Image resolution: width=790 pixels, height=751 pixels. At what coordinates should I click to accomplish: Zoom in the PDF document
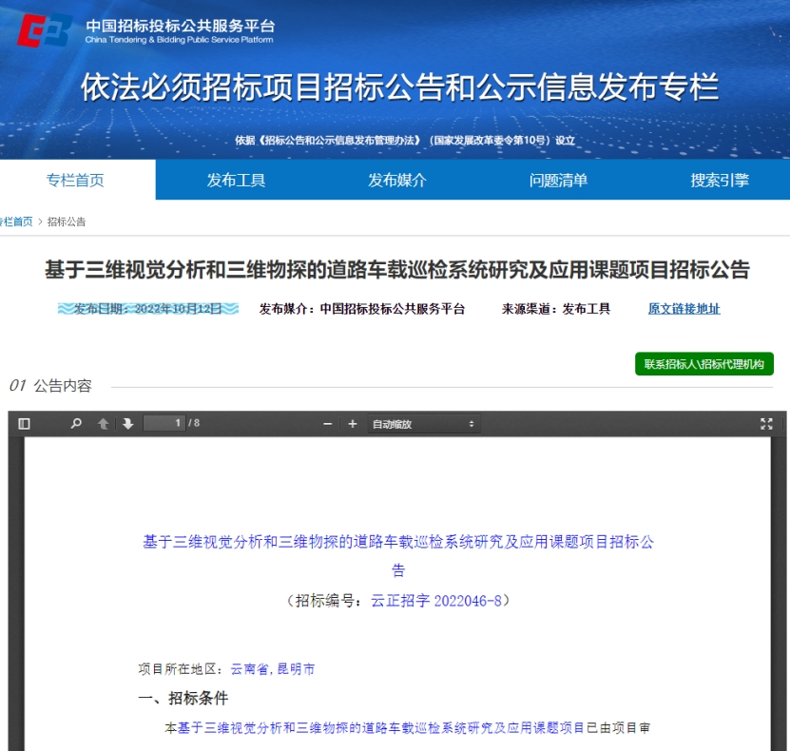pyautogui.click(x=353, y=424)
